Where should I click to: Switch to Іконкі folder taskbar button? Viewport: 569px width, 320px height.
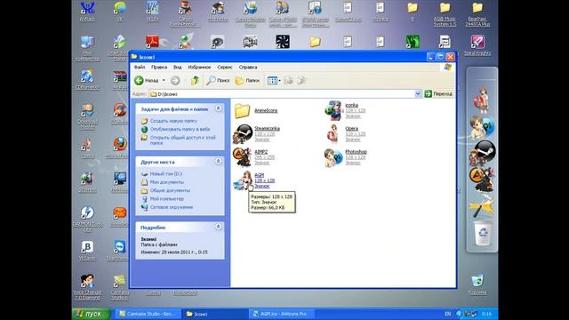(x=214, y=314)
